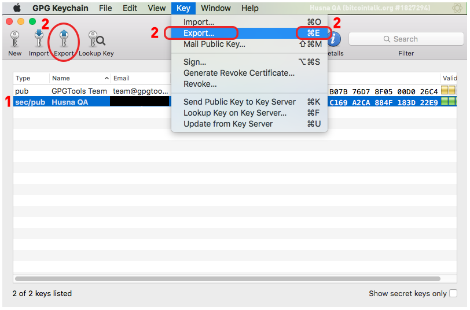Click the Import key toolbar icon
This screenshot has width=470, height=310.
[39, 39]
